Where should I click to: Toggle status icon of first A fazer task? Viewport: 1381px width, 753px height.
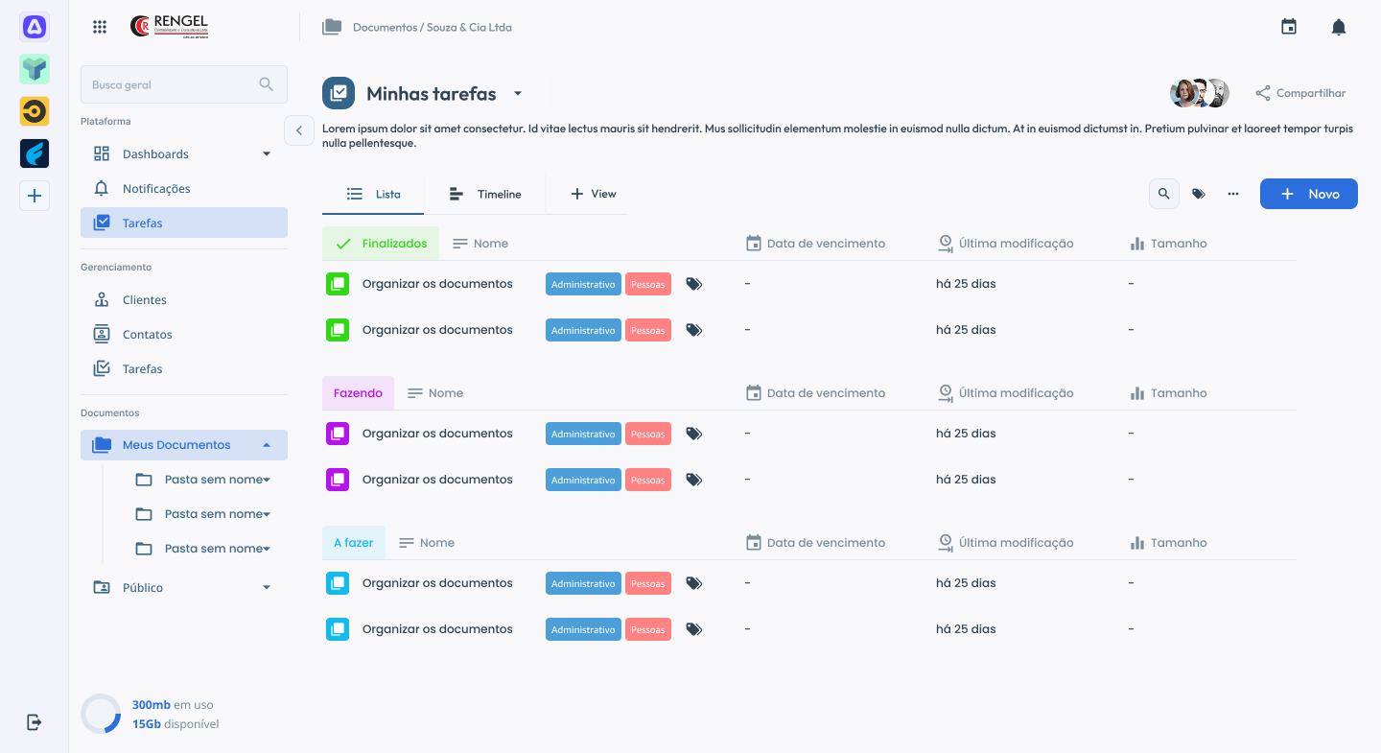(x=338, y=583)
